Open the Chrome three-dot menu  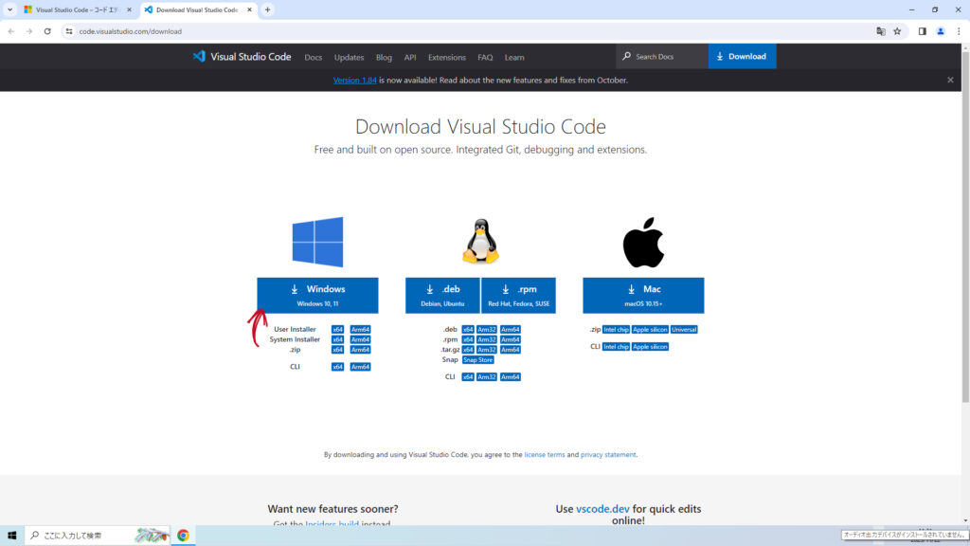tap(959, 31)
